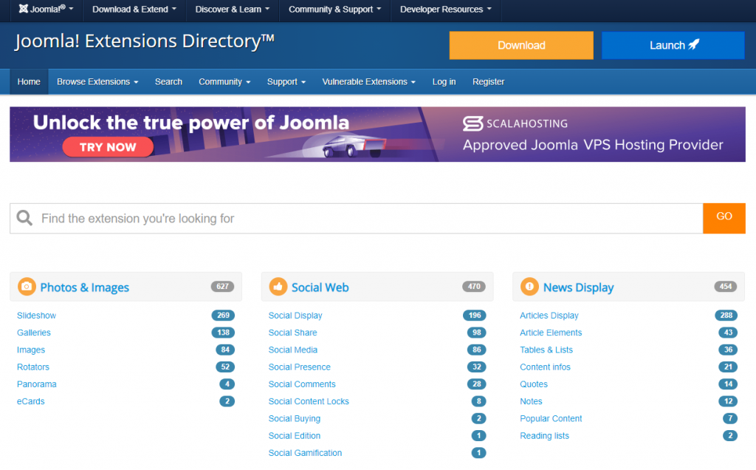The height and width of the screenshot is (470, 756).
Task: Click the orange GO search button
Action: point(724,218)
